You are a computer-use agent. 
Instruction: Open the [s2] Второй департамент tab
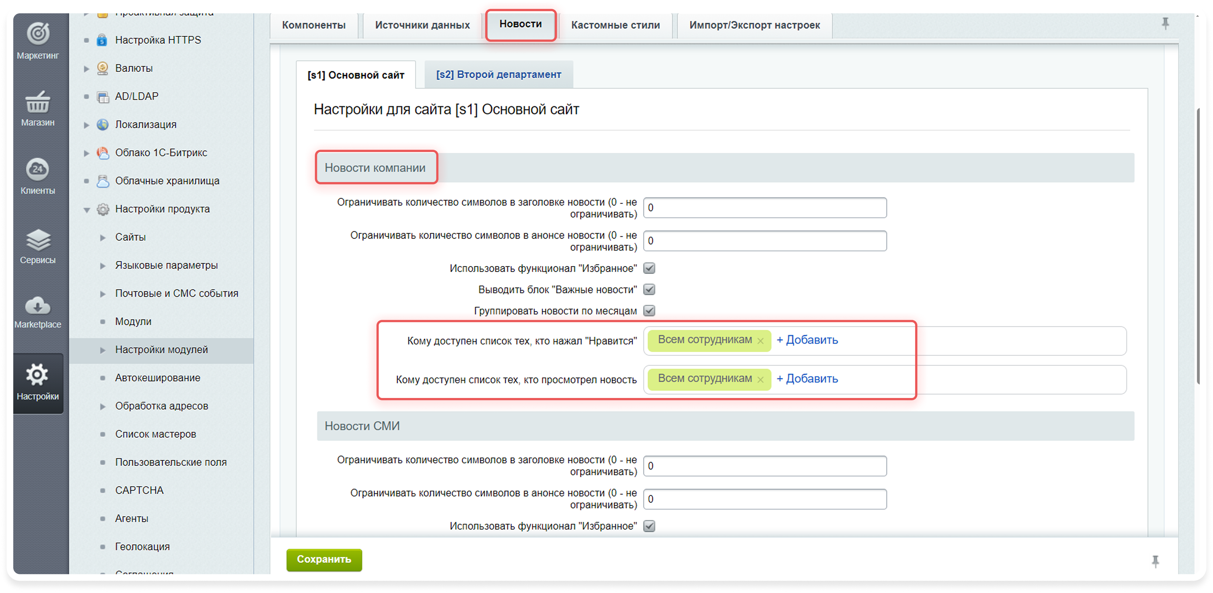(498, 75)
